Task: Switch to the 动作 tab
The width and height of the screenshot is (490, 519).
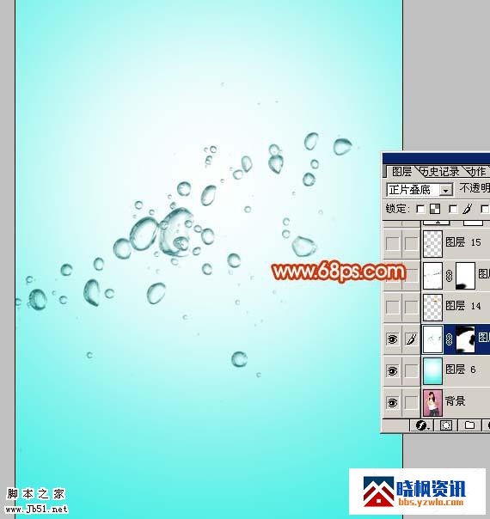Action: (476, 172)
